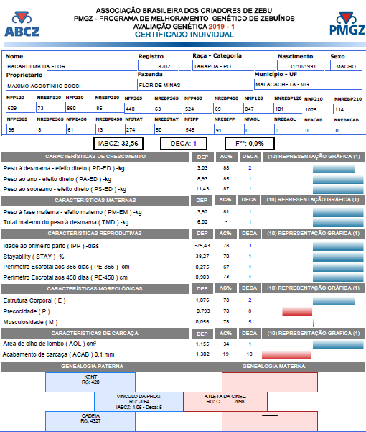This screenshot has height=432, width=366.
Task: Select owner MAXIMO AGOSTINHO BOSSI
Action: click(x=44, y=86)
